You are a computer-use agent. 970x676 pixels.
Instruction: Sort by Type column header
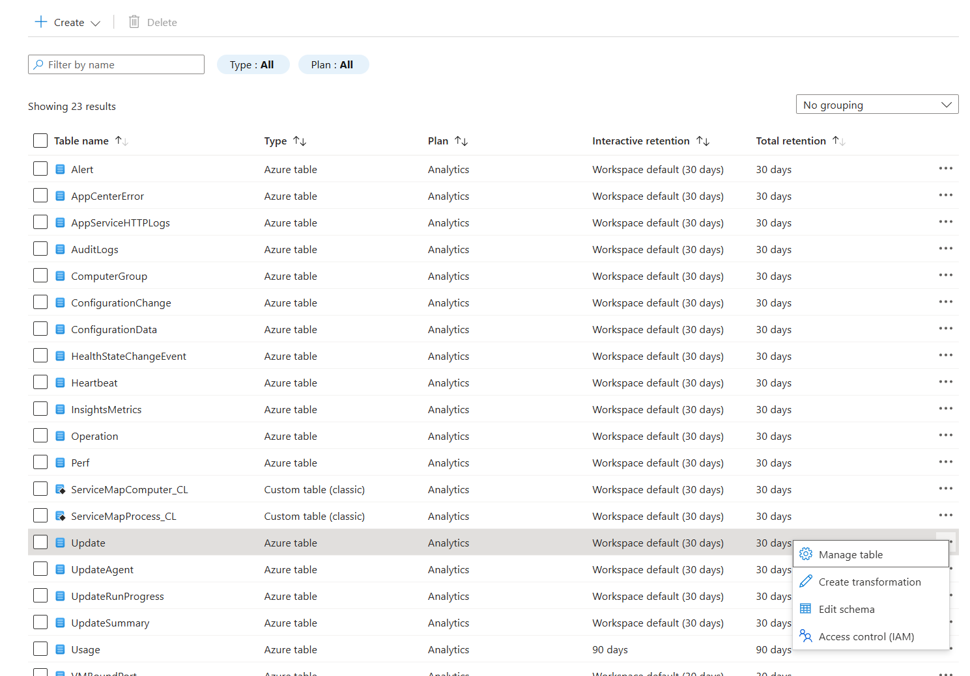point(285,141)
